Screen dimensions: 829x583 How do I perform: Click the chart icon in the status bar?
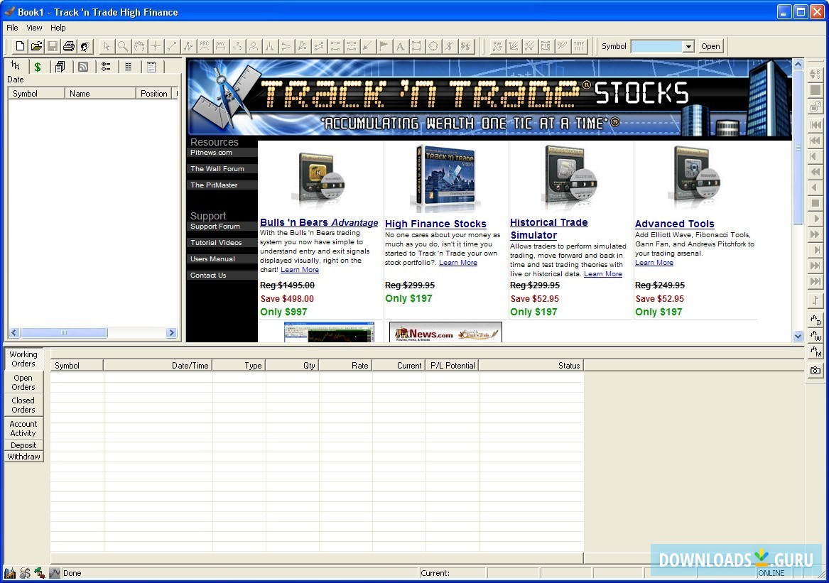pyautogui.click(x=55, y=573)
